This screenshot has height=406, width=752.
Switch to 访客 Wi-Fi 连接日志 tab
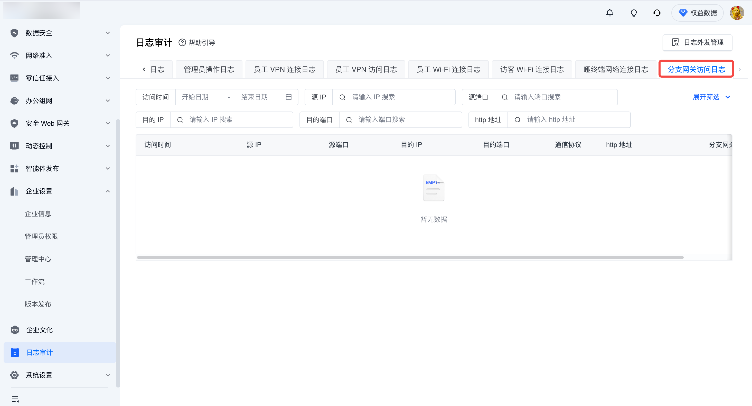[x=532, y=70]
